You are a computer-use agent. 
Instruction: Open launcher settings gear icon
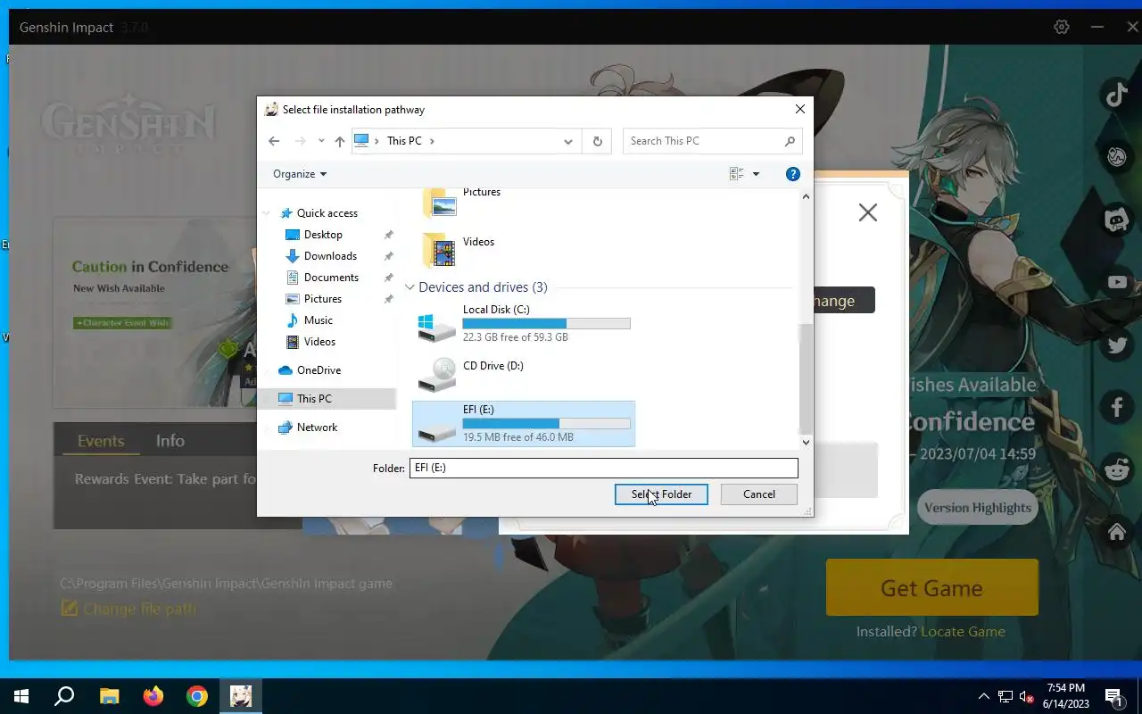click(1062, 27)
